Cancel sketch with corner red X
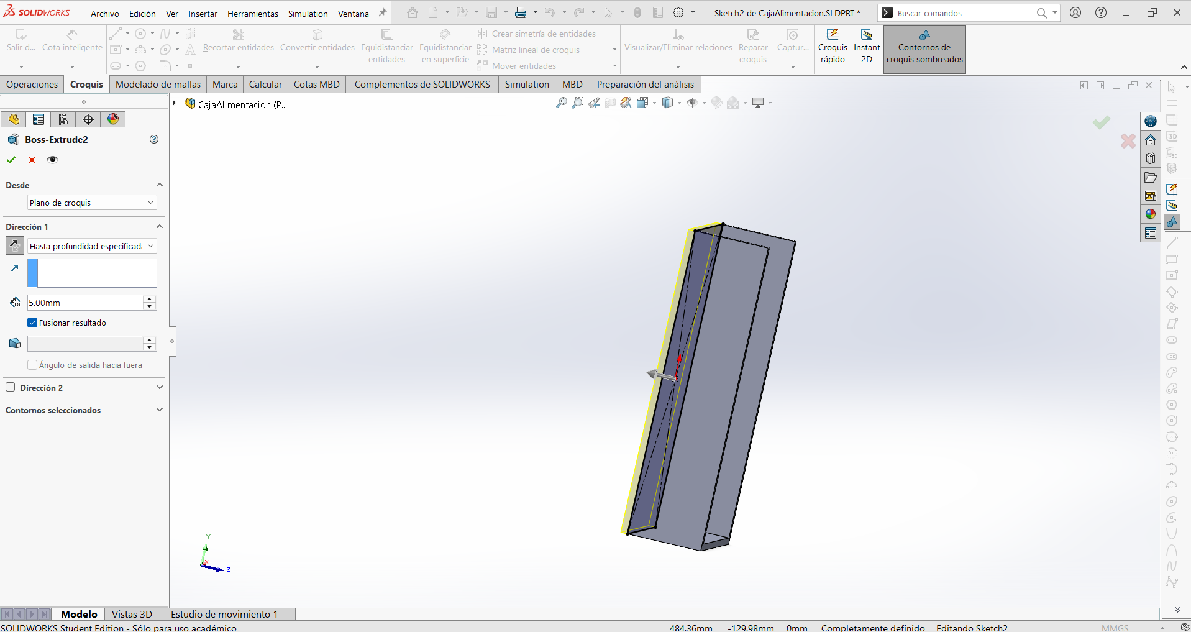1191x632 pixels. click(1128, 141)
